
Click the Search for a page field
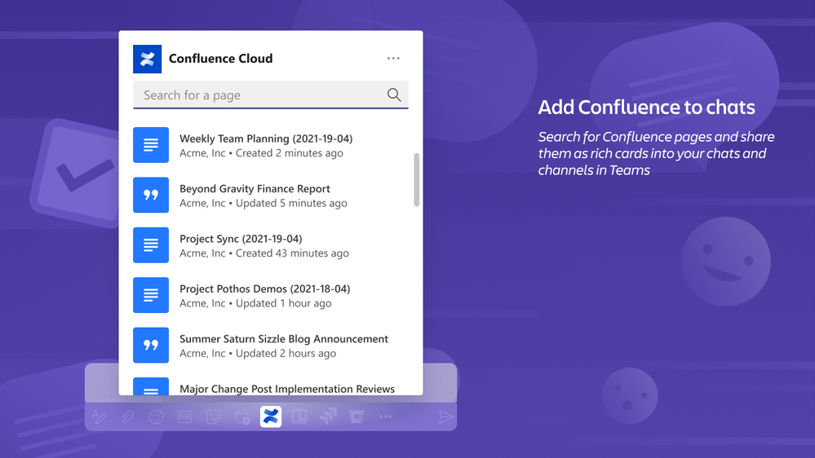(x=271, y=95)
